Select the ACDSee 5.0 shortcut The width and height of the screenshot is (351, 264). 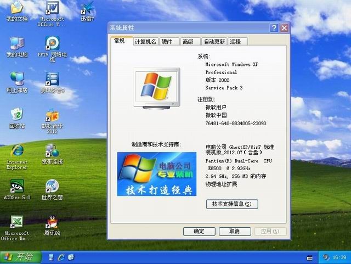point(17,189)
